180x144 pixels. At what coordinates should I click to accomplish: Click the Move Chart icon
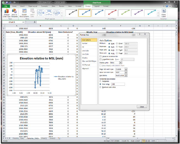[x=164, y=12]
